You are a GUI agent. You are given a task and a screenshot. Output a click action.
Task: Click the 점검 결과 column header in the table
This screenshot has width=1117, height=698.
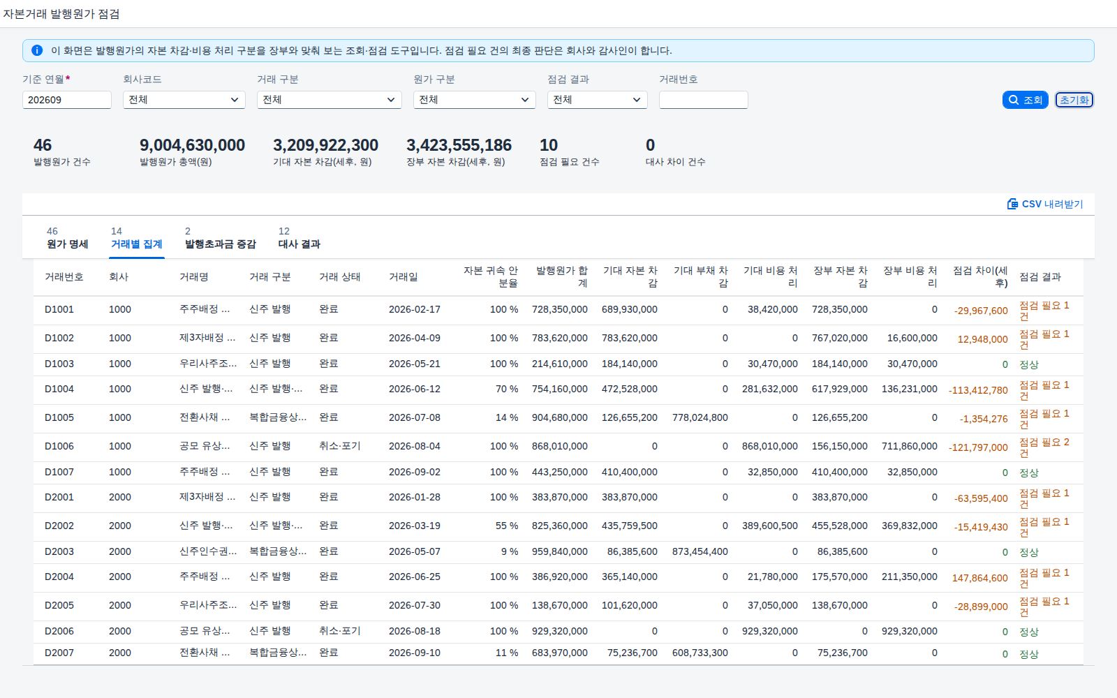[x=1040, y=277]
